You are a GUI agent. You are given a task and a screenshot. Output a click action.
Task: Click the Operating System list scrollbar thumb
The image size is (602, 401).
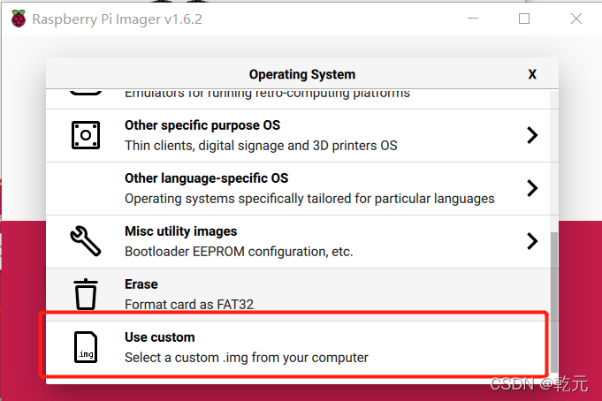click(554, 302)
